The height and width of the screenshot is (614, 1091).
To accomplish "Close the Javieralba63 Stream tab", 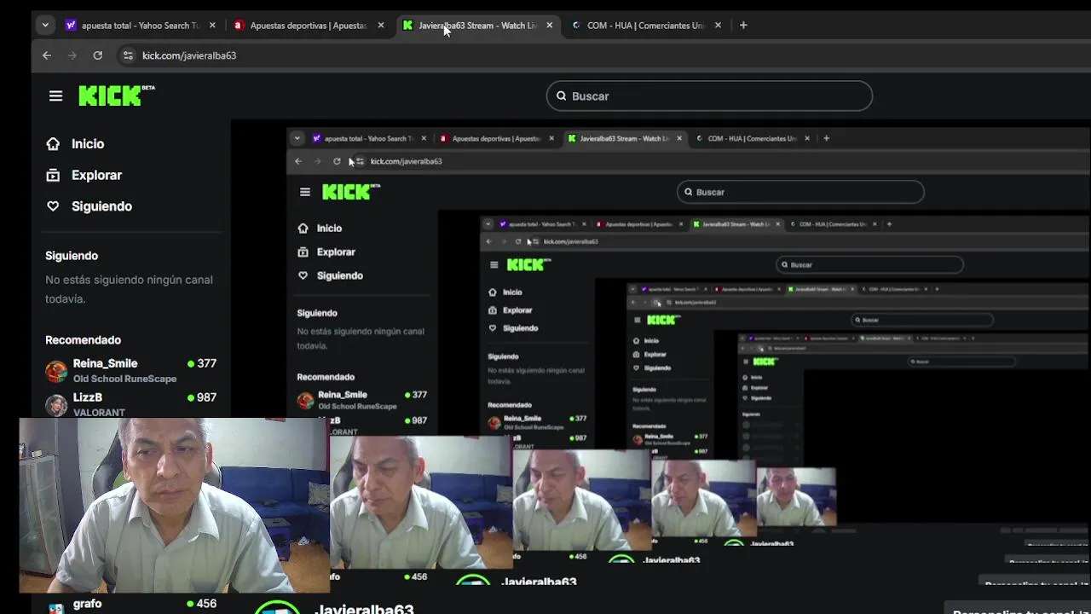I will point(549,26).
